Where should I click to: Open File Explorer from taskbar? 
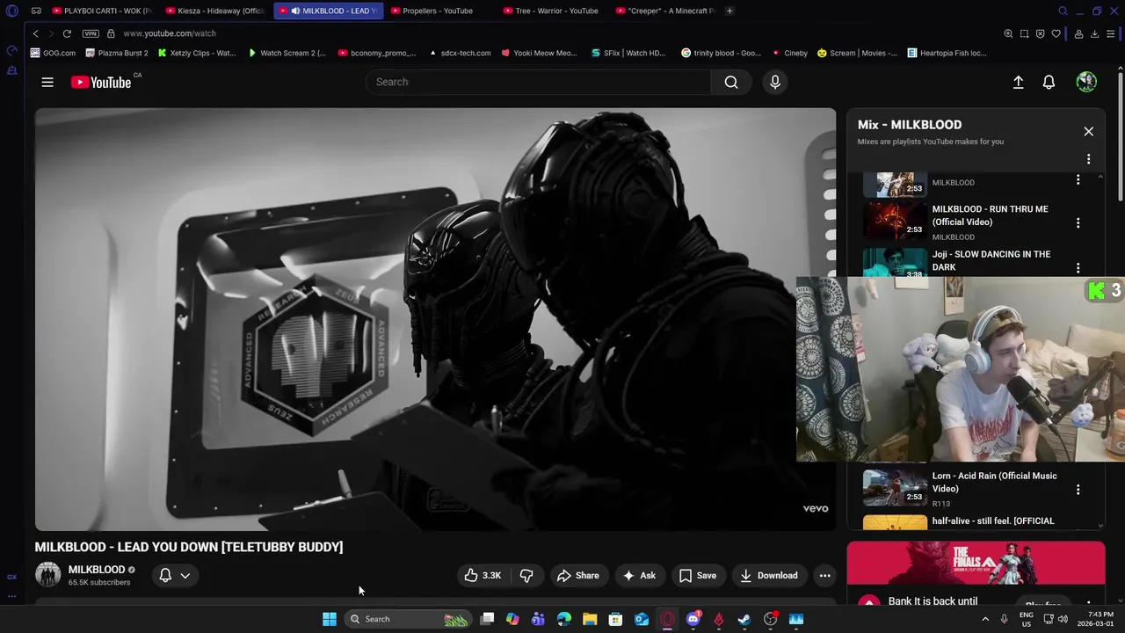click(x=590, y=619)
